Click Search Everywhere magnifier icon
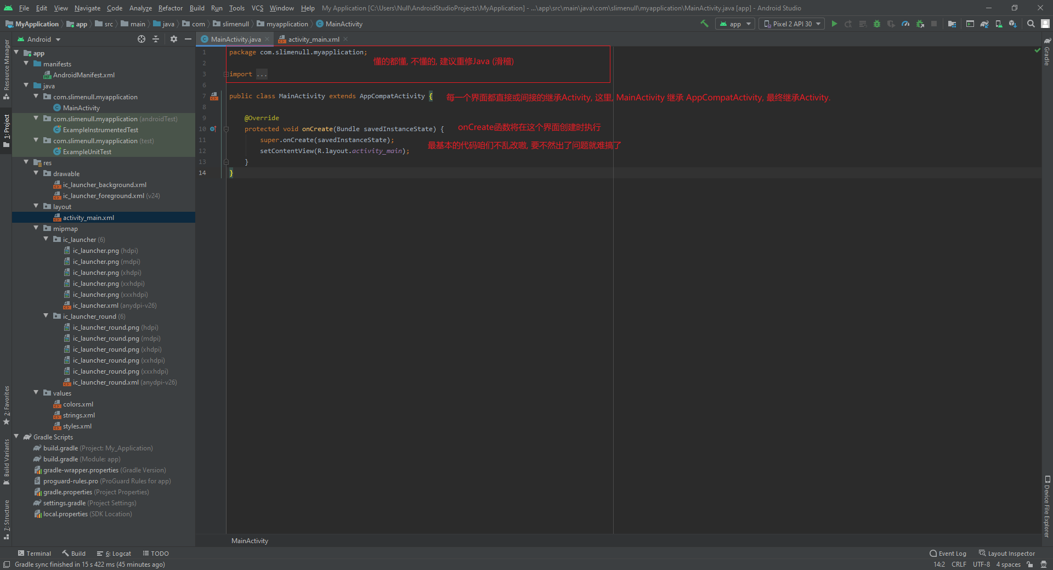The height and width of the screenshot is (570, 1053). point(1031,24)
